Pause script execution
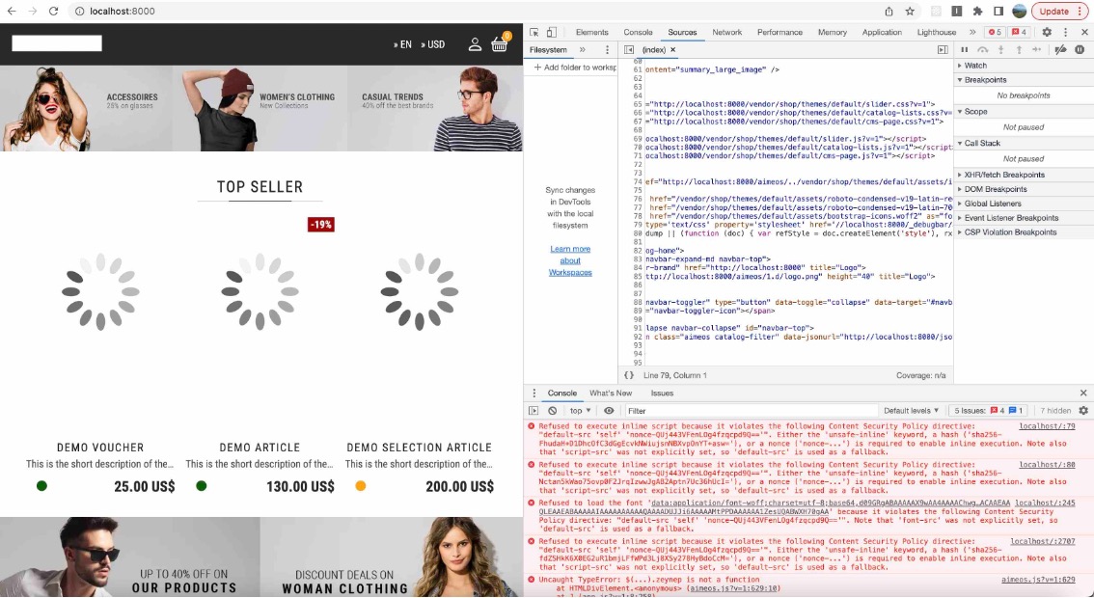This screenshot has width=1094, height=598. pos(964,50)
